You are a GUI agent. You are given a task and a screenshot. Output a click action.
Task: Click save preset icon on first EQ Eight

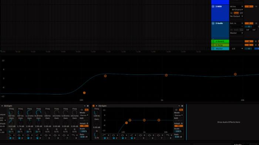[88, 106]
